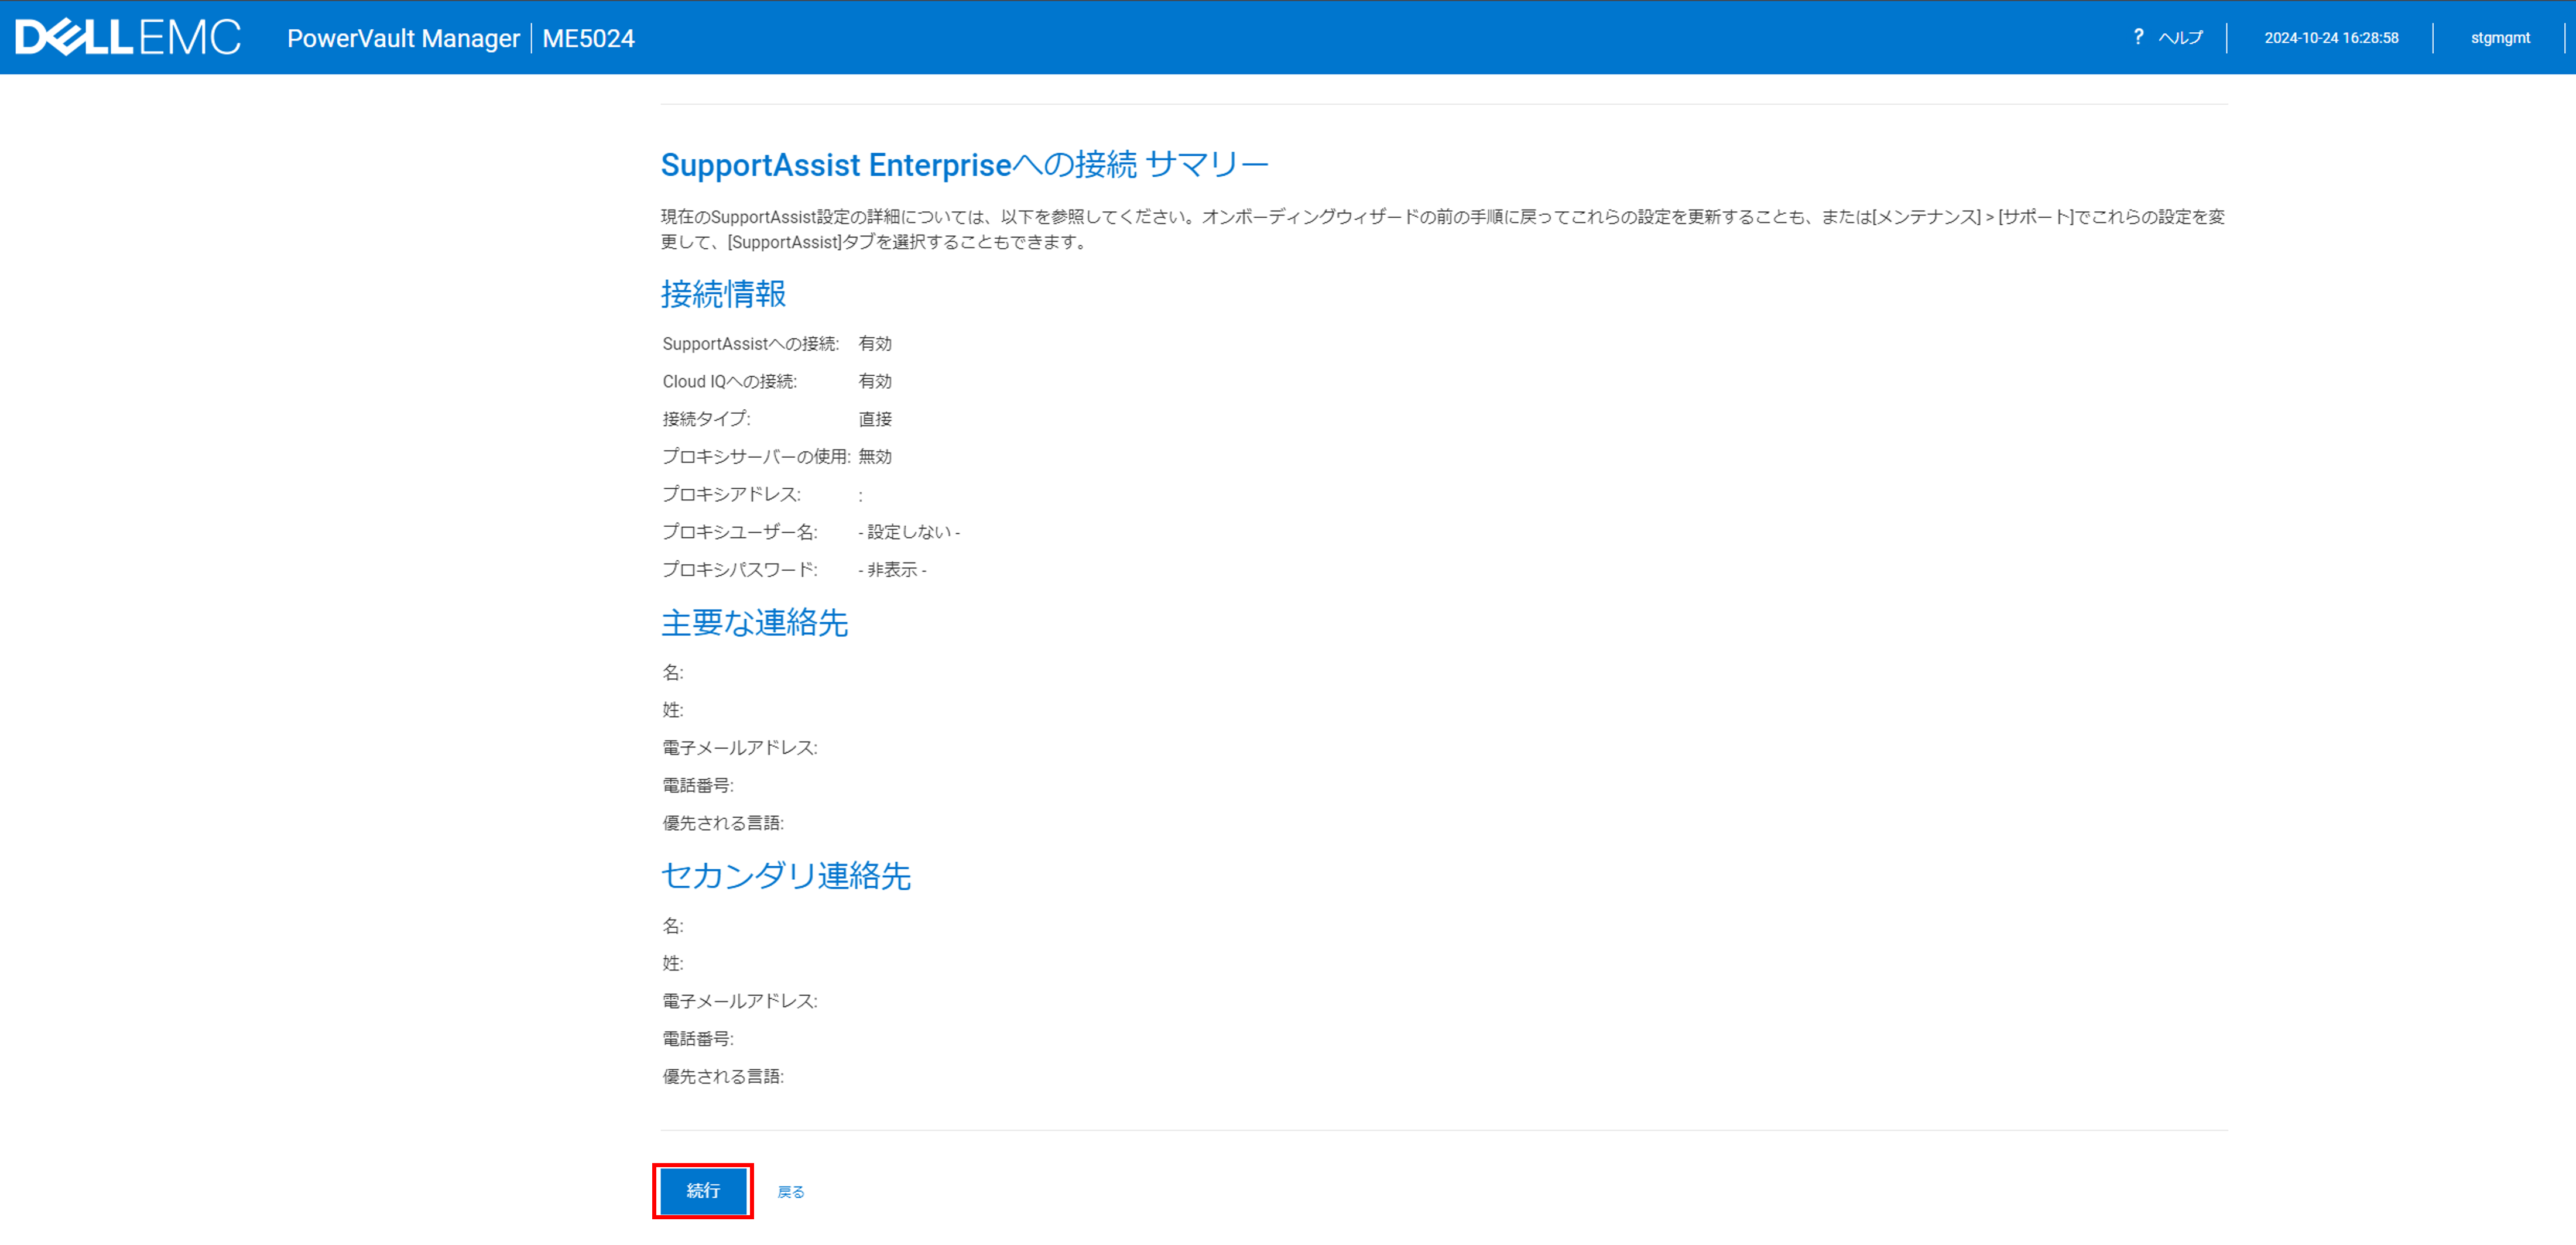Click the Cloud IQへの接続 label
Image resolution: width=2576 pixels, height=1245 pixels.
[729, 381]
